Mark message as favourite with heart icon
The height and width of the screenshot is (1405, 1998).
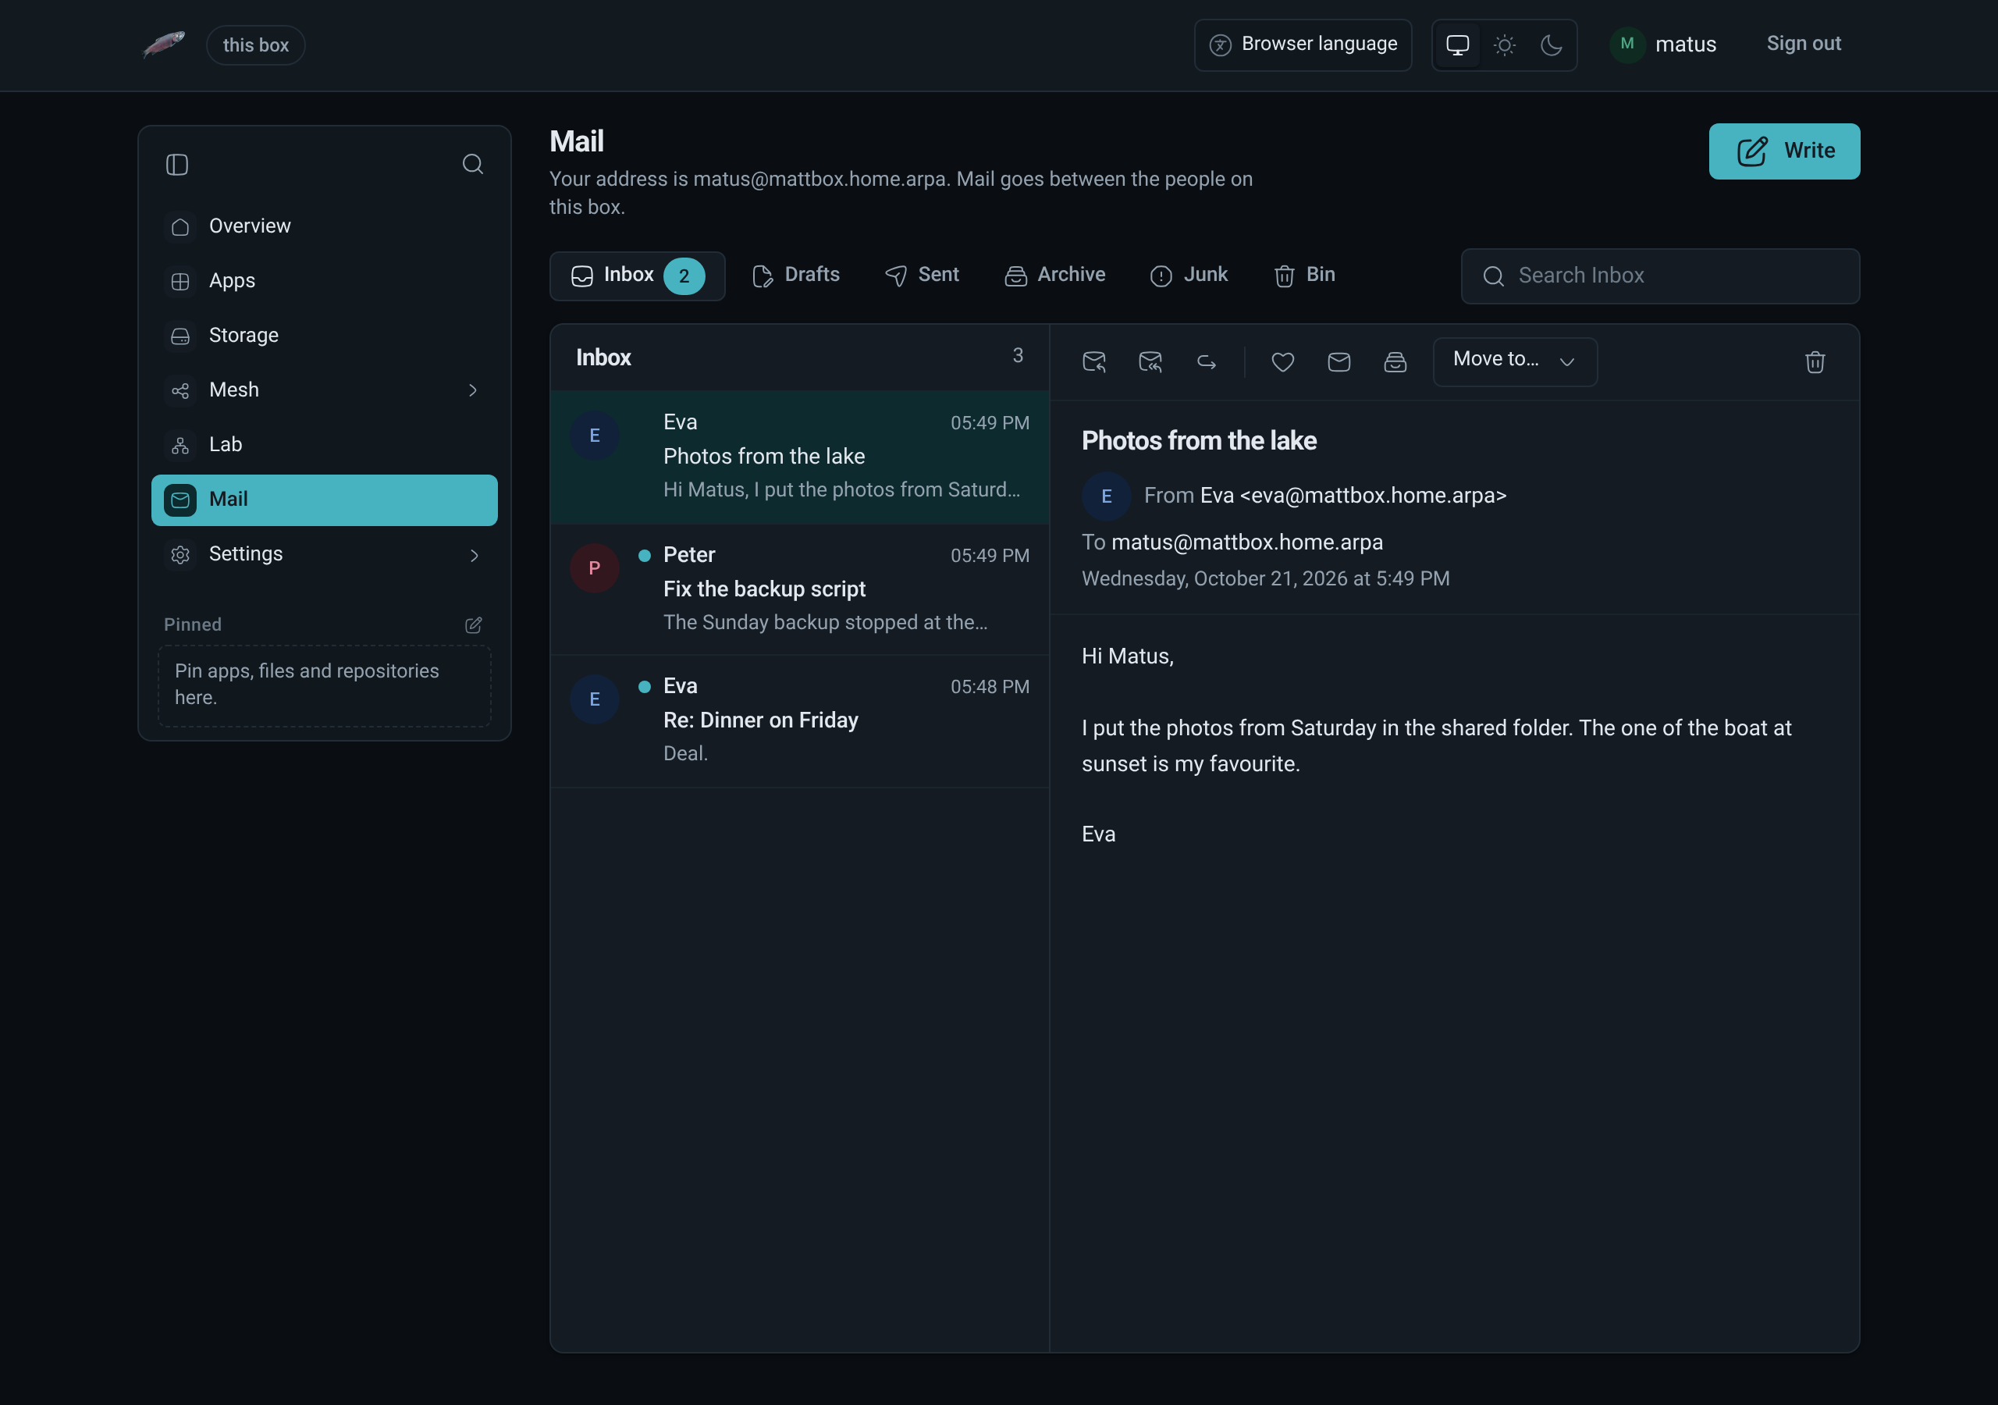[1282, 361]
